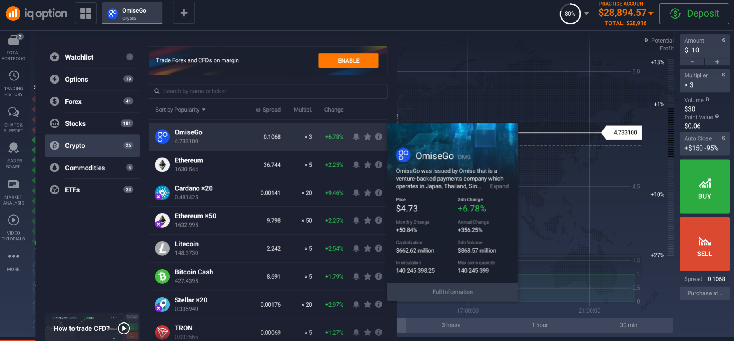Click the search by name or ticker field
734x341 pixels.
[268, 91]
